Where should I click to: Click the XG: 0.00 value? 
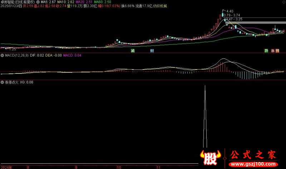(26, 82)
